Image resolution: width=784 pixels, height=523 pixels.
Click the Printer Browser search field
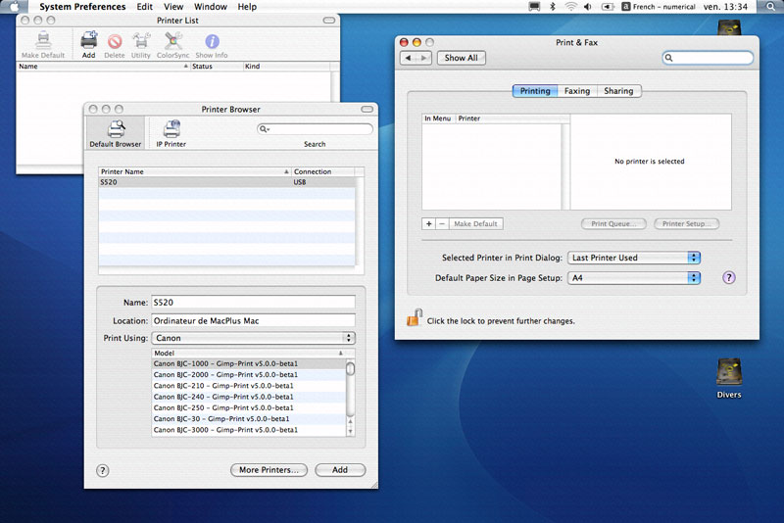315,129
